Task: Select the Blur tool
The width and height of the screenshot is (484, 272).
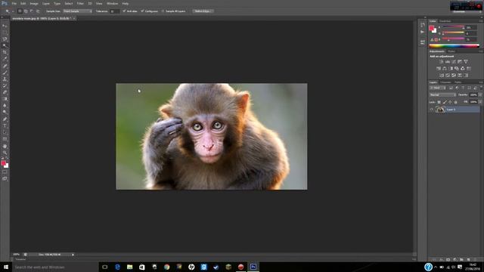Action: (x=5, y=106)
